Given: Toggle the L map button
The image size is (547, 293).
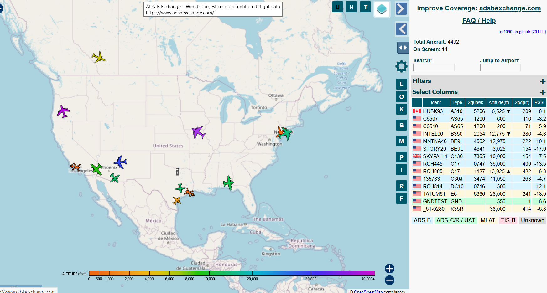Looking at the screenshot, I should pyautogui.click(x=402, y=84).
